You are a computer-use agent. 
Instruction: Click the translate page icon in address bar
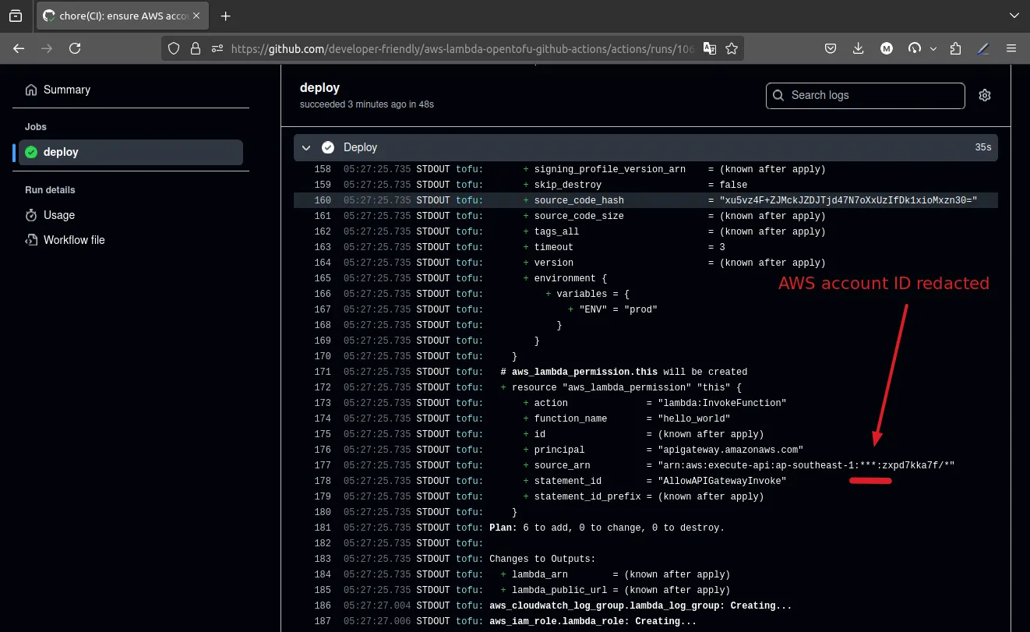pos(709,48)
